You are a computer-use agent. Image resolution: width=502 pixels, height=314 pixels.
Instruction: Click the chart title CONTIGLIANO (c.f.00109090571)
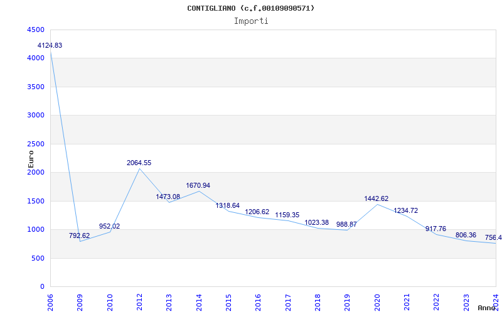[x=251, y=8]
